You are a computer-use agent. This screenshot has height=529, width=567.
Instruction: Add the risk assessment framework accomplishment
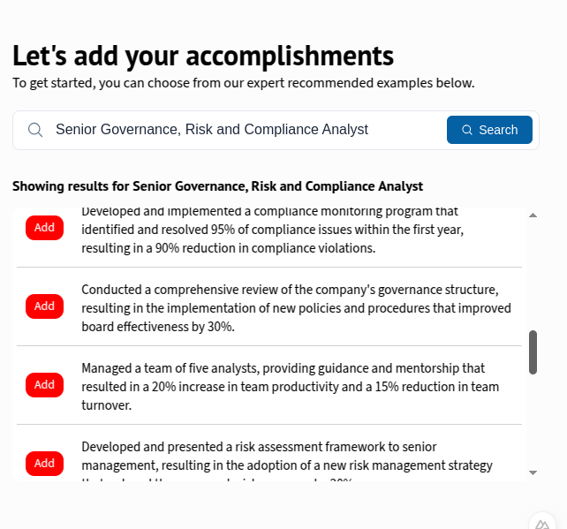point(44,464)
